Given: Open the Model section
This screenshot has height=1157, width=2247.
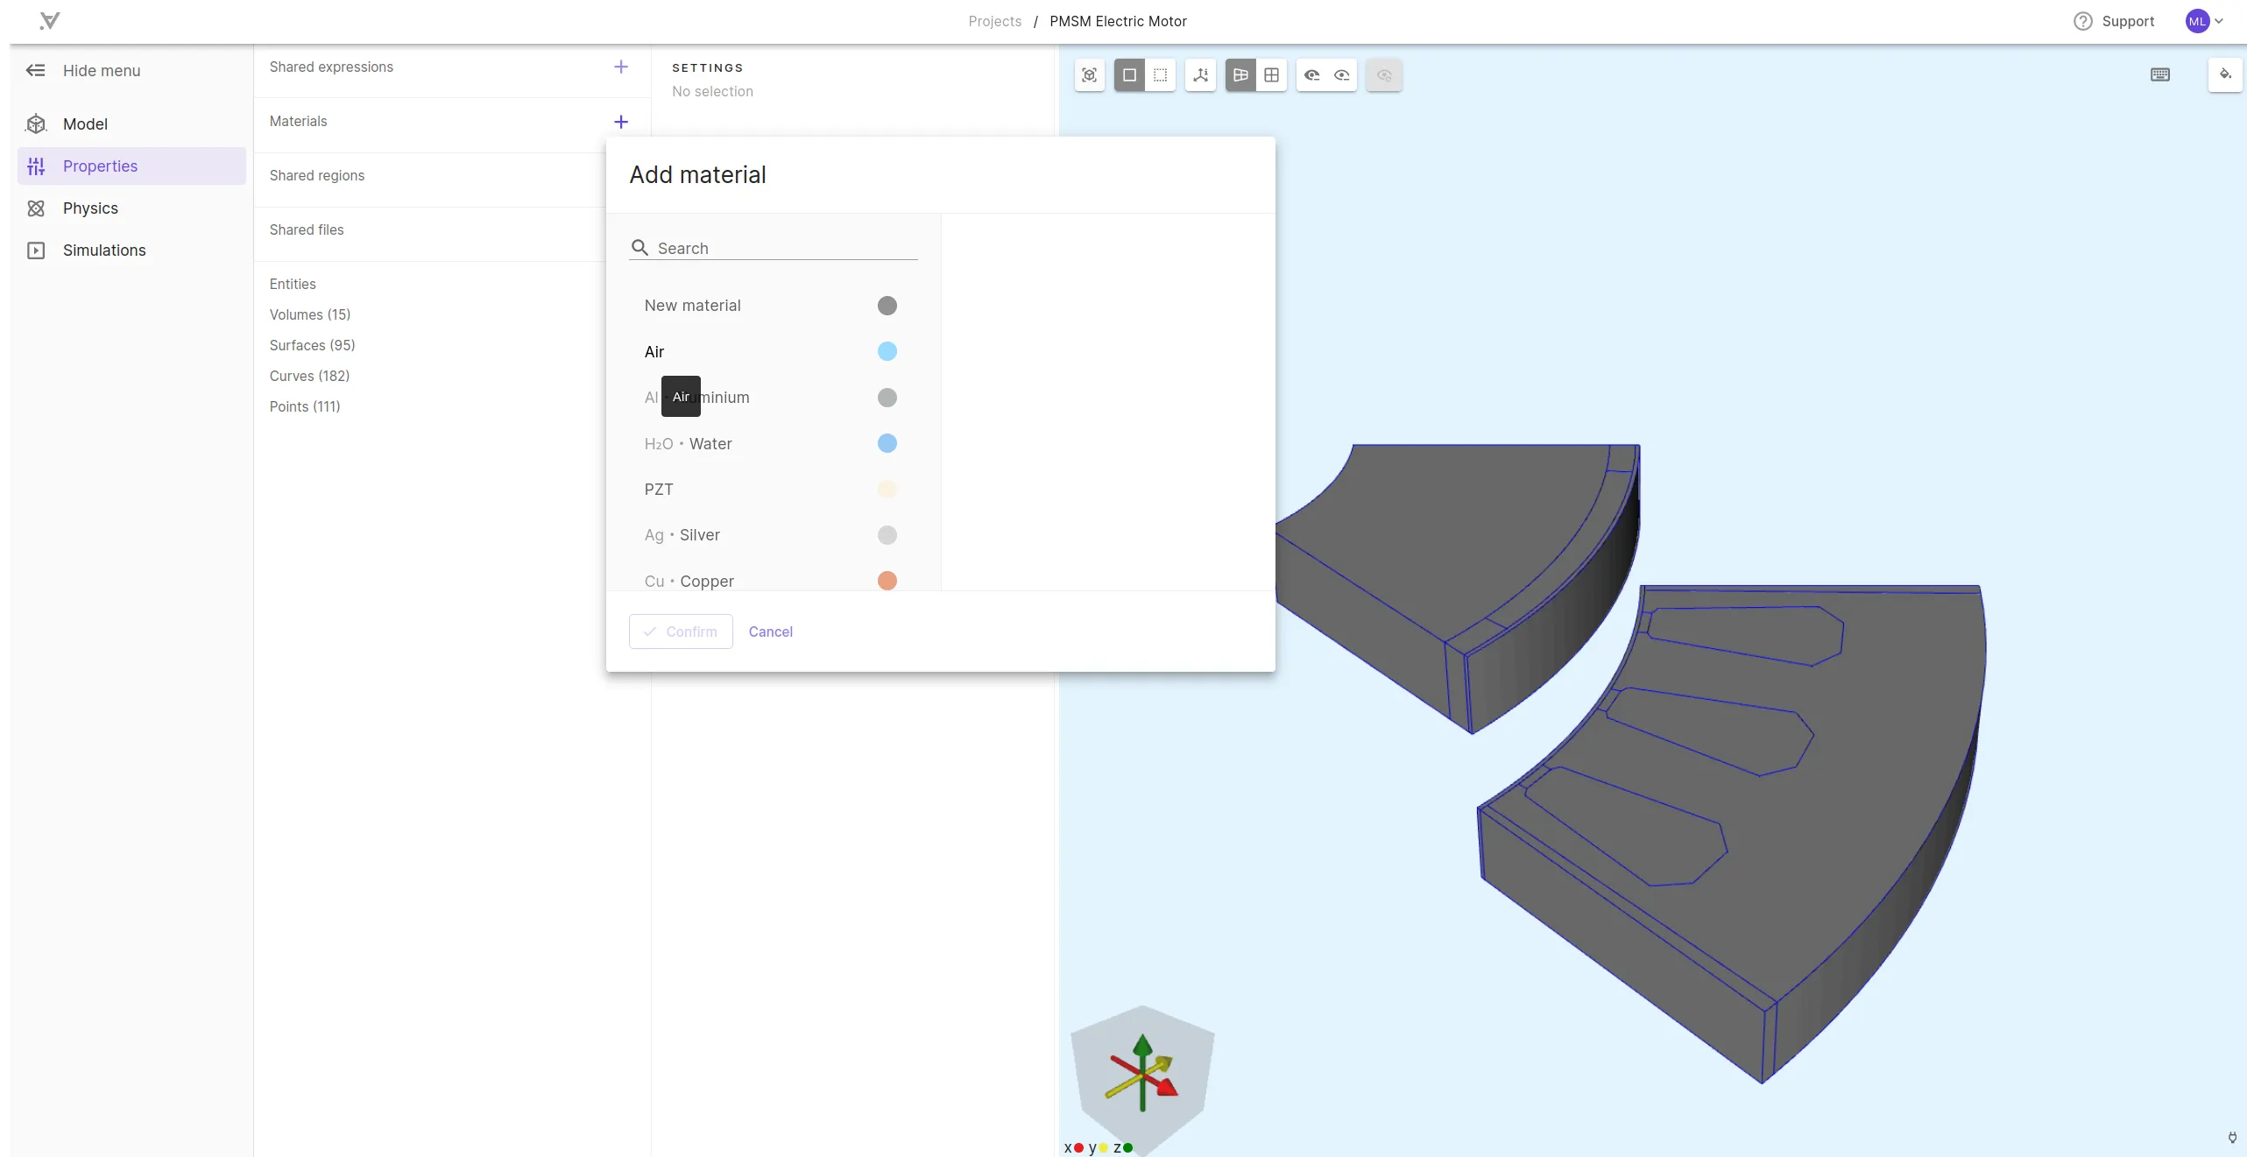Looking at the screenshot, I should (131, 123).
